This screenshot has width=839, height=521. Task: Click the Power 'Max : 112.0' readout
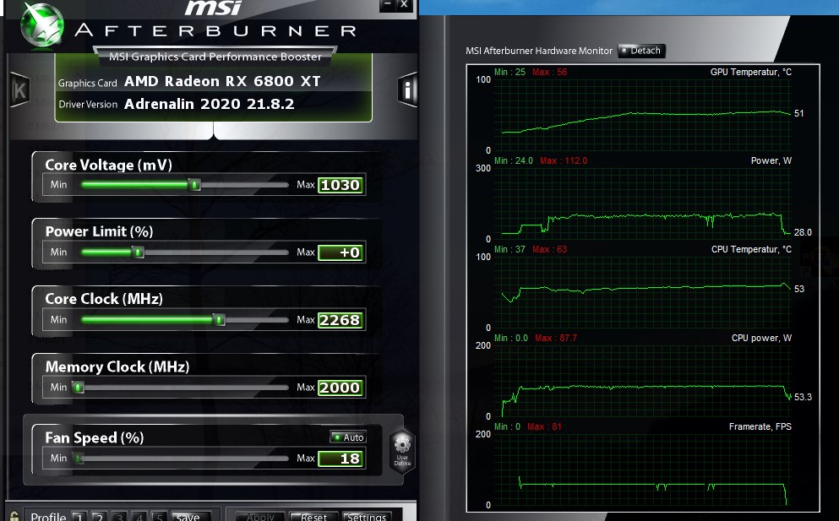pos(564,161)
